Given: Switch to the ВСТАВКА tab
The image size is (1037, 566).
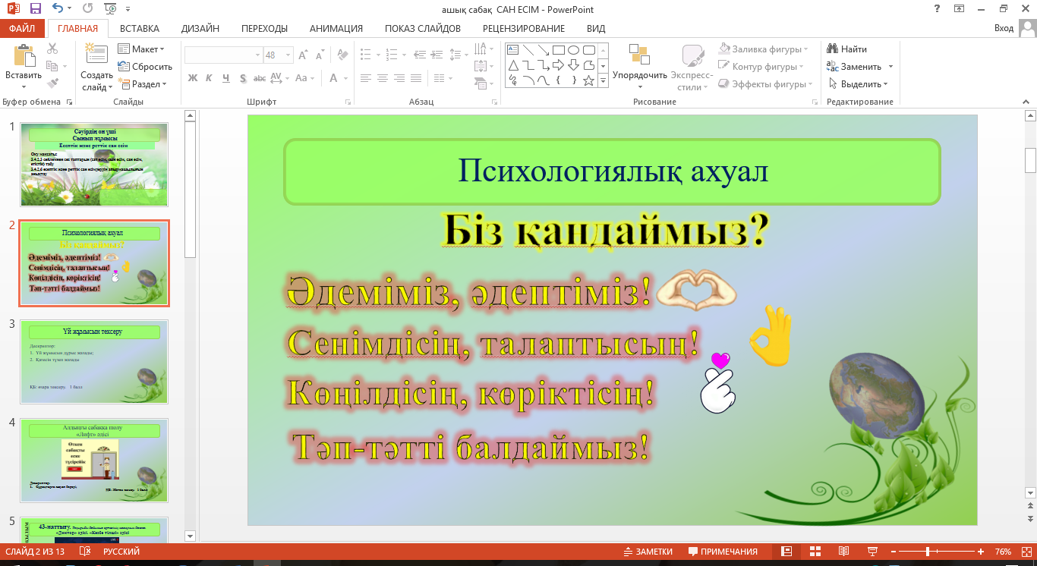Looking at the screenshot, I should [x=140, y=28].
